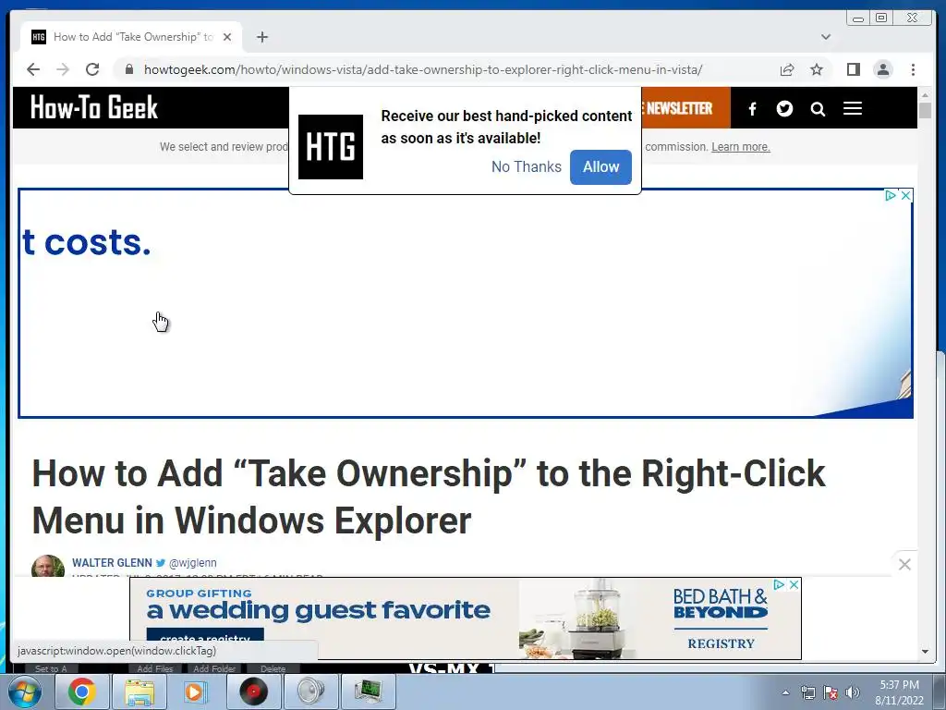The width and height of the screenshot is (946, 710).
Task: Open the speaker app on taskbar
Action: click(310, 692)
